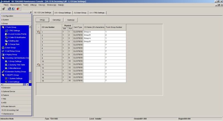Open the File menu

(x=6, y=5)
